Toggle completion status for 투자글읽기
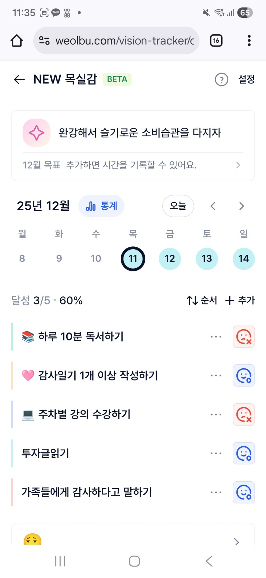This screenshot has width=266, height=578. [244, 454]
